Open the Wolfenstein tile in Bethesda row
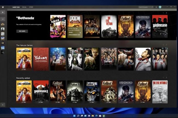Image resolution: width=178 pixels, height=118 pixels. click(160, 26)
